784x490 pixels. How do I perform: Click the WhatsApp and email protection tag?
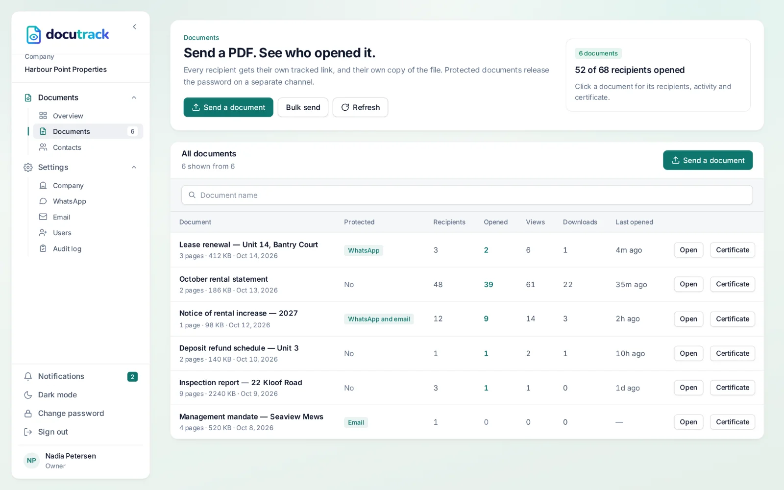379,319
